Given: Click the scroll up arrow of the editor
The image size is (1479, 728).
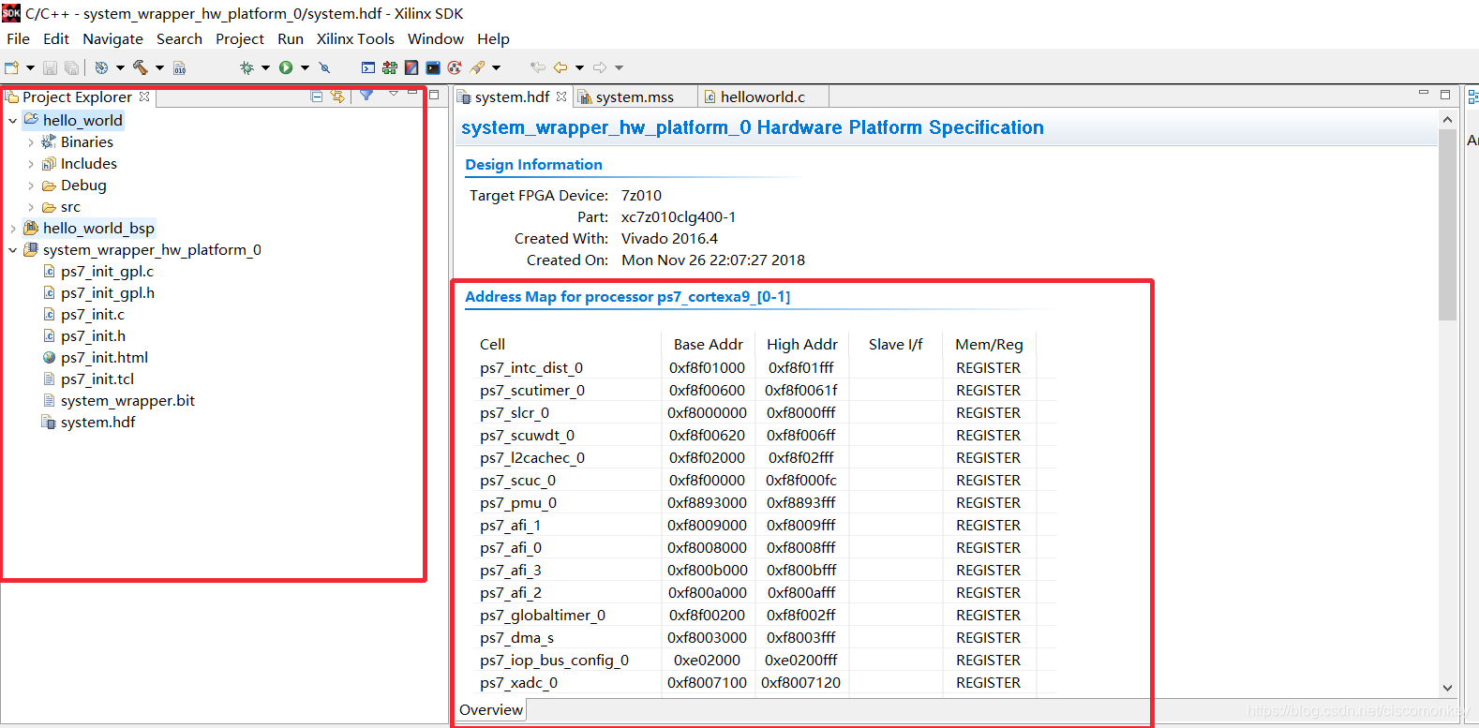Looking at the screenshot, I should pos(1447,120).
